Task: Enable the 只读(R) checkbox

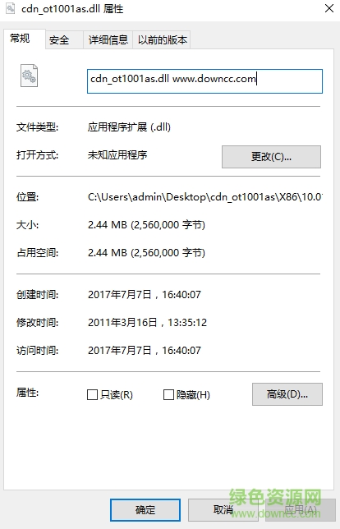Action: tap(92, 394)
